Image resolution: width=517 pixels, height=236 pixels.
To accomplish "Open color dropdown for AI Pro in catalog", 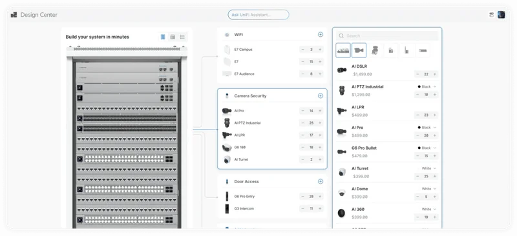I will [427, 128].
